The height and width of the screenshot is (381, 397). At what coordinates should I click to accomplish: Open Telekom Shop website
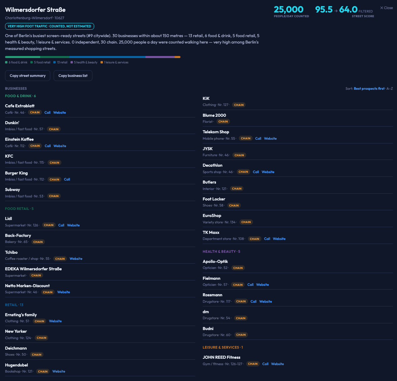[x=271, y=139]
